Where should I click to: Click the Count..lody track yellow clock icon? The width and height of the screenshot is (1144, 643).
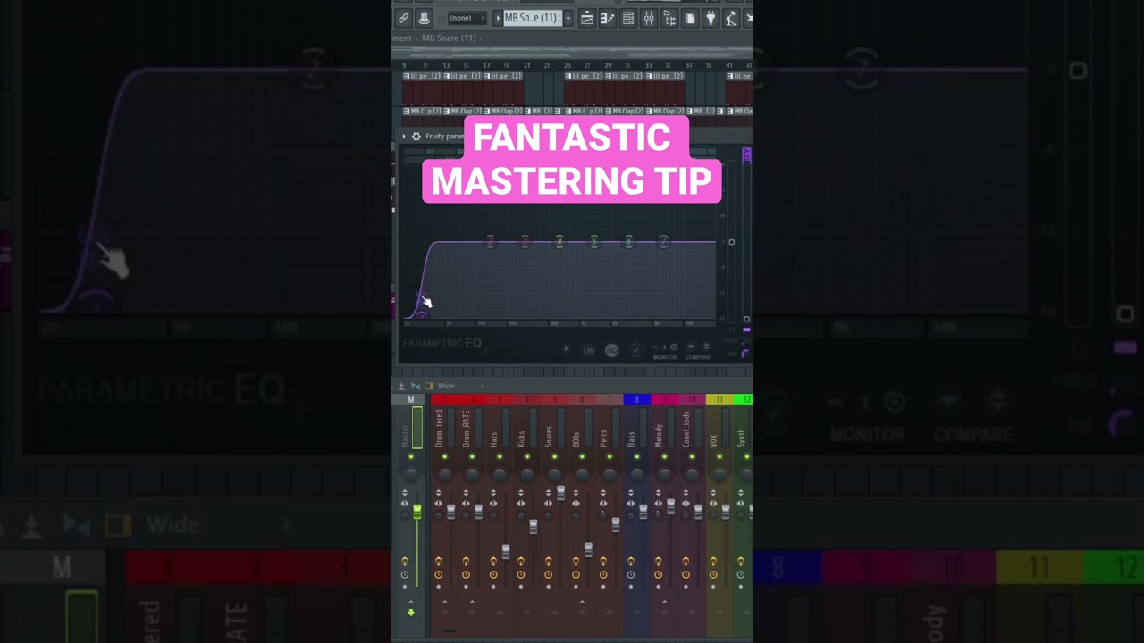click(686, 574)
